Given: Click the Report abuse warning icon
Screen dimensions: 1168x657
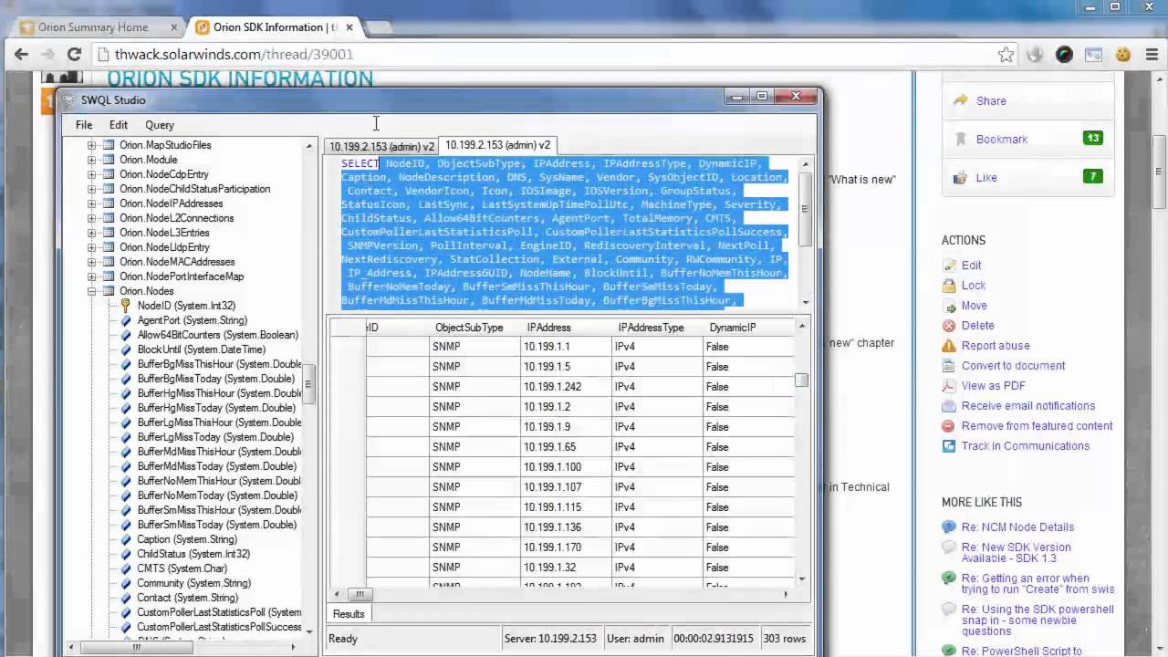Looking at the screenshot, I should click(x=949, y=346).
